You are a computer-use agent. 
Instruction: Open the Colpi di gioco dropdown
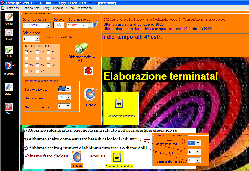pos(37,38)
